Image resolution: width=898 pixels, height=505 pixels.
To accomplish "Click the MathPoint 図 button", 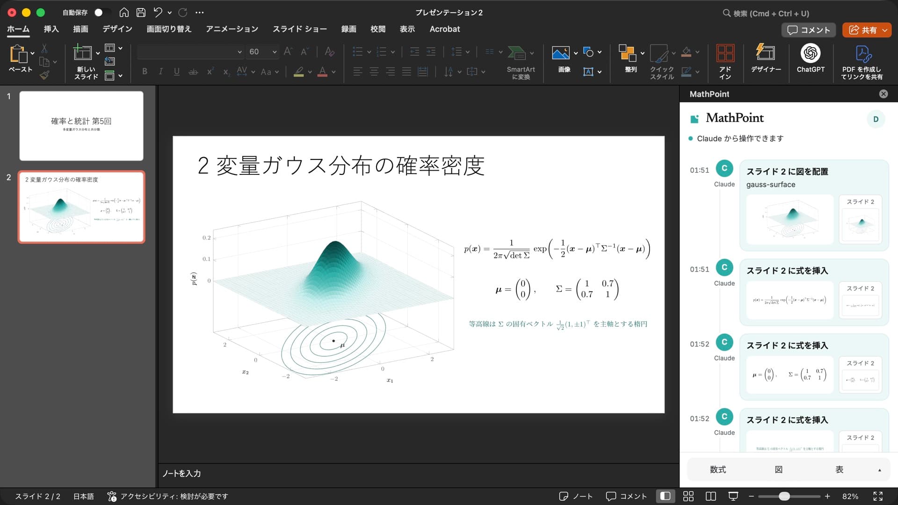I will 778,469.
